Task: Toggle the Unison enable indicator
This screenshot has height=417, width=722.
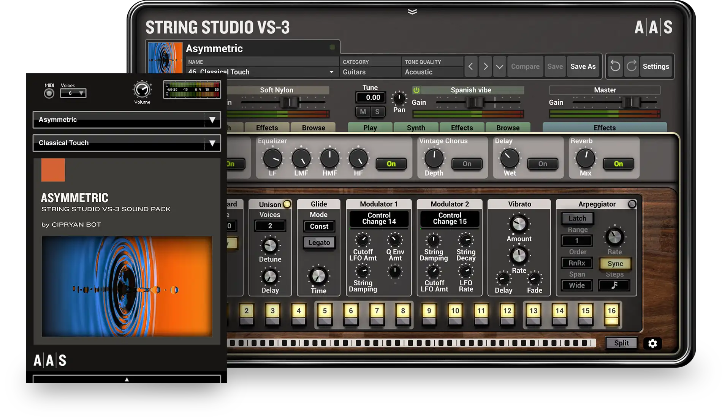Action: pos(287,204)
